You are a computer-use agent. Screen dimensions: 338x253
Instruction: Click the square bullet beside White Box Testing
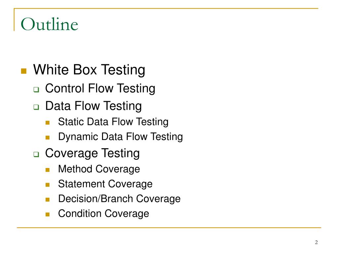pos(24,71)
